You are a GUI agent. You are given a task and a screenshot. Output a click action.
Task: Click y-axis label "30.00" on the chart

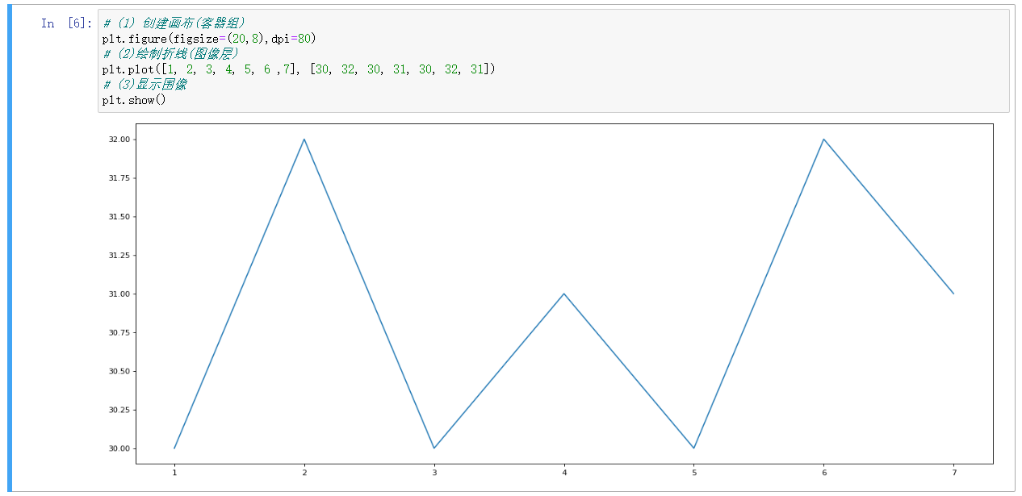click(119, 448)
